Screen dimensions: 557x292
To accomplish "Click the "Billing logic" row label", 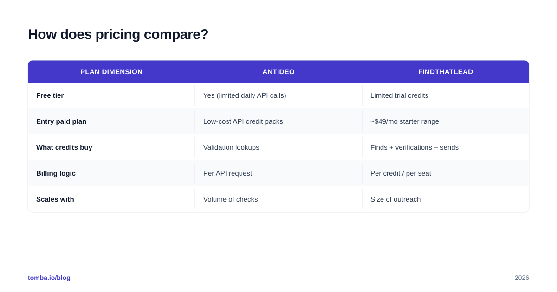I will [56, 173].
